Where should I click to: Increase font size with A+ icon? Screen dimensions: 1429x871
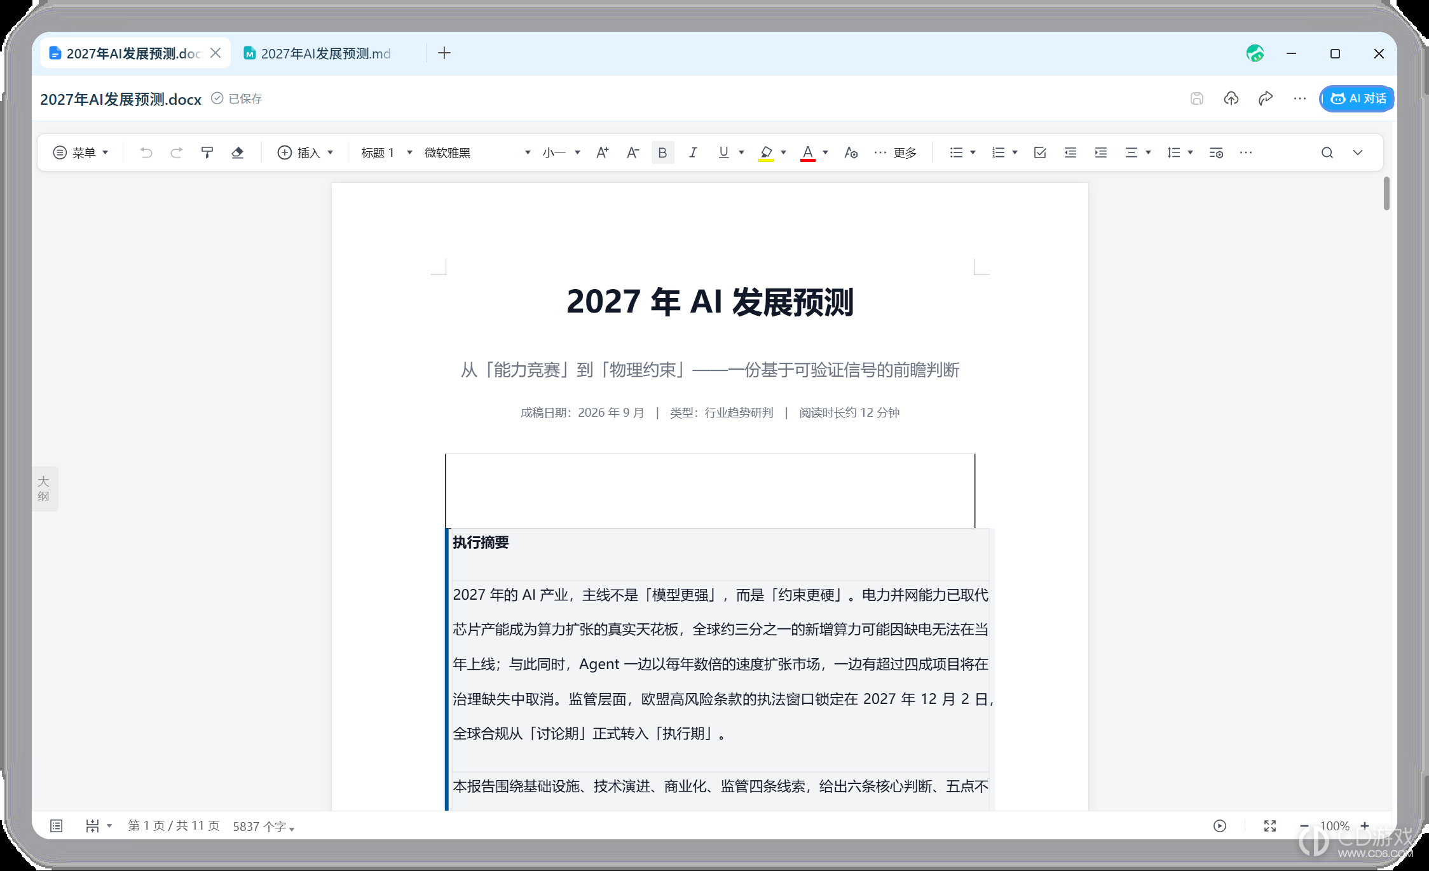603,152
